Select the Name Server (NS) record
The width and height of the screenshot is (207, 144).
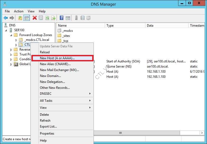pyautogui.click(x=119, y=66)
